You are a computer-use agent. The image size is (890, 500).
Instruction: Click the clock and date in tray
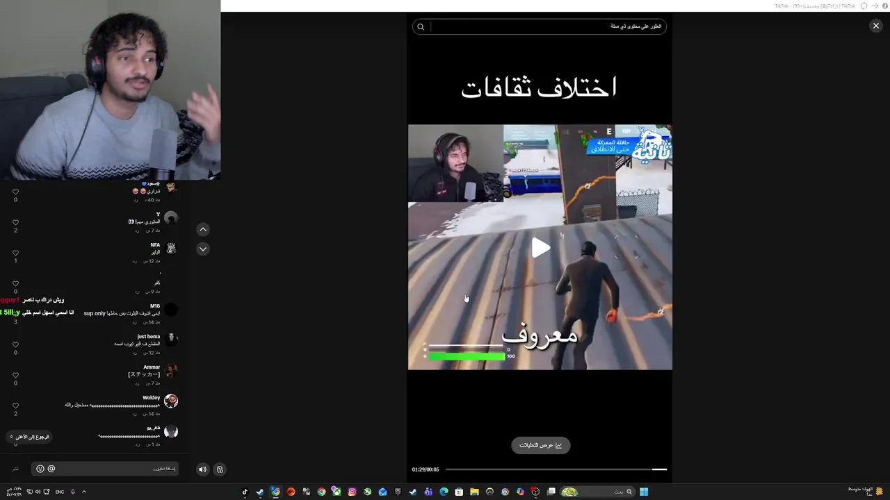(15, 492)
